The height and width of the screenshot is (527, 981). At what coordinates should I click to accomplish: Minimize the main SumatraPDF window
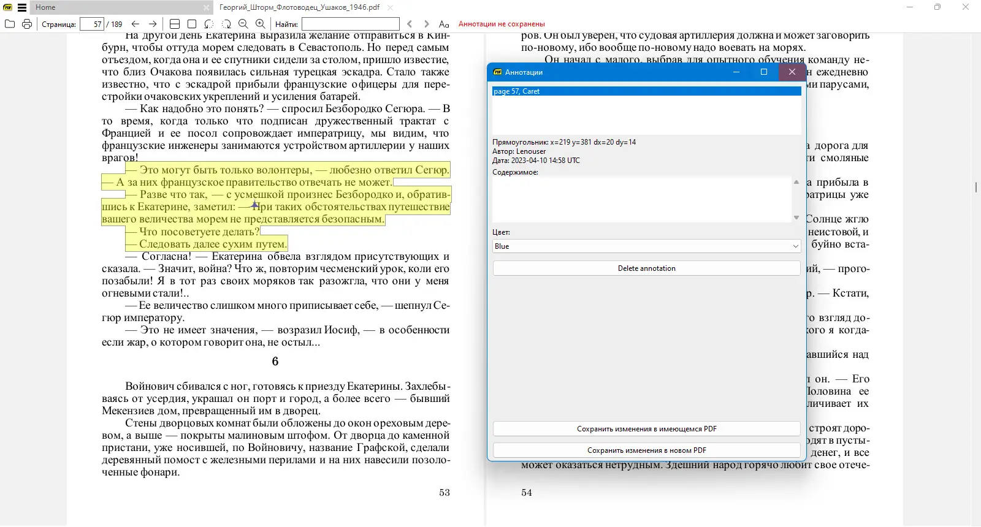[x=910, y=7]
